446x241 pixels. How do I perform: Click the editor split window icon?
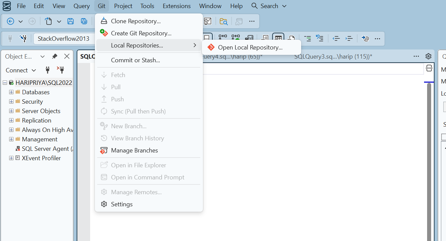(x=429, y=68)
